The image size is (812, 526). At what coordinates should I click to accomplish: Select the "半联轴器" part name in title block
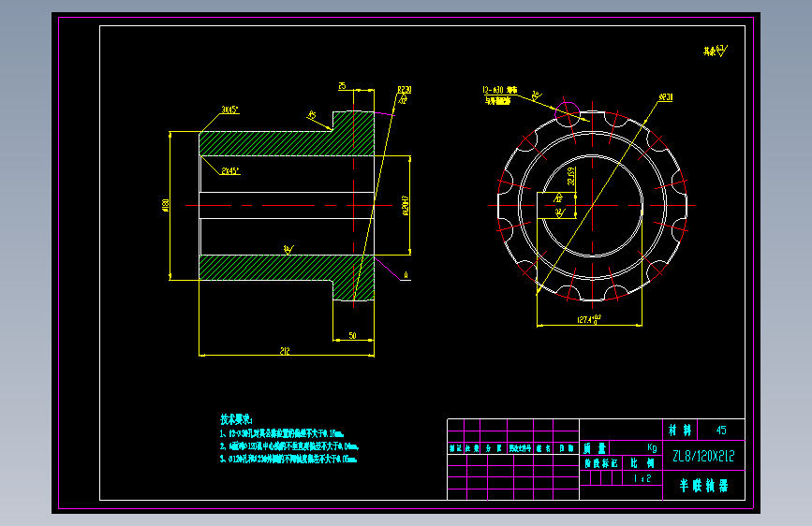pyautogui.click(x=703, y=486)
